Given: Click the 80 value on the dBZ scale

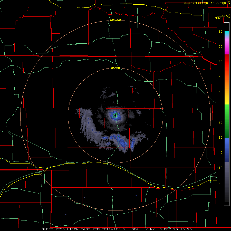Looking at the screenshot, I should 220,32.
